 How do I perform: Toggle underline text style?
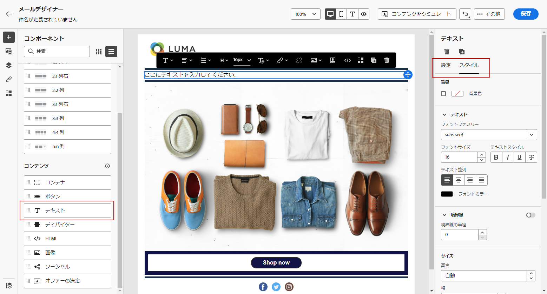pos(519,157)
